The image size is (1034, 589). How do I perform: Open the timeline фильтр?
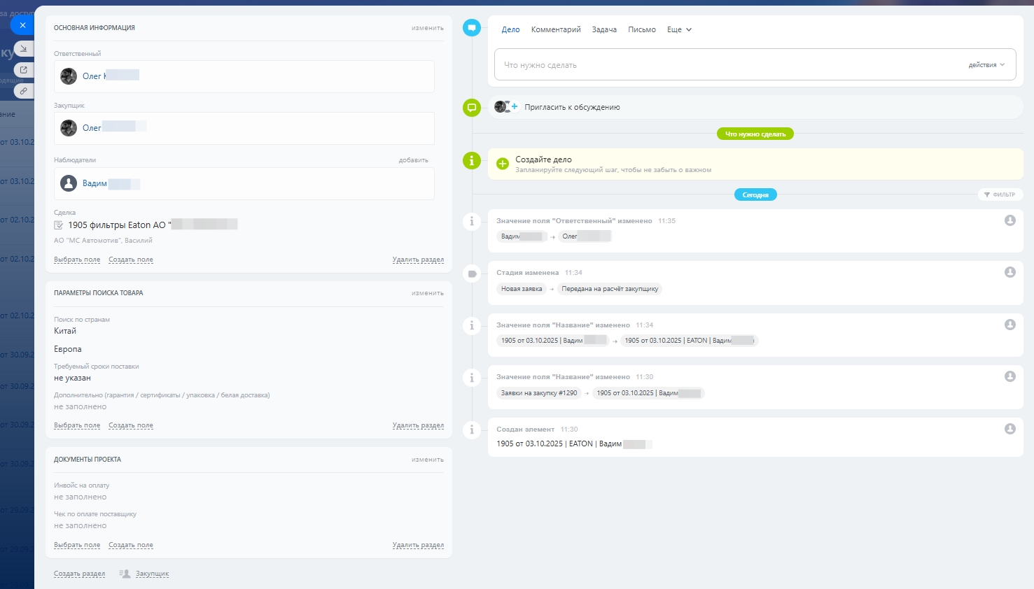point(1000,194)
